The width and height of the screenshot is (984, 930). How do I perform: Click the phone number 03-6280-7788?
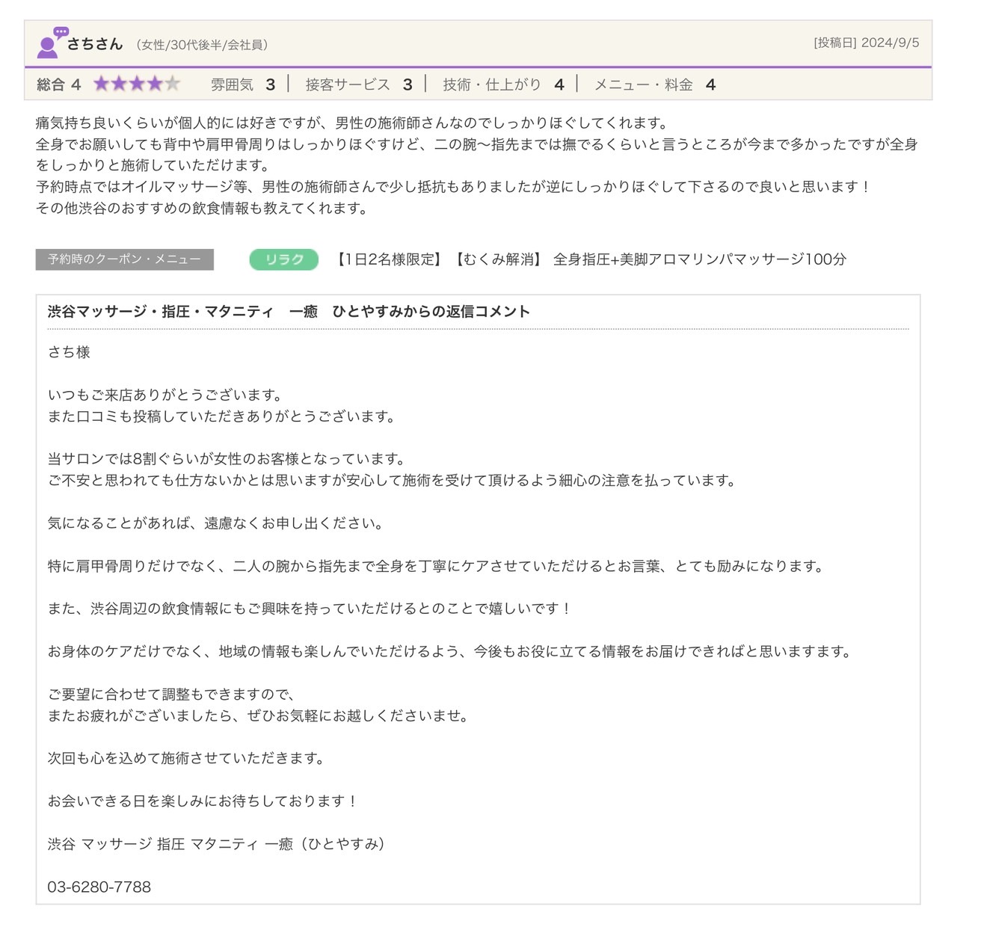coord(99,887)
